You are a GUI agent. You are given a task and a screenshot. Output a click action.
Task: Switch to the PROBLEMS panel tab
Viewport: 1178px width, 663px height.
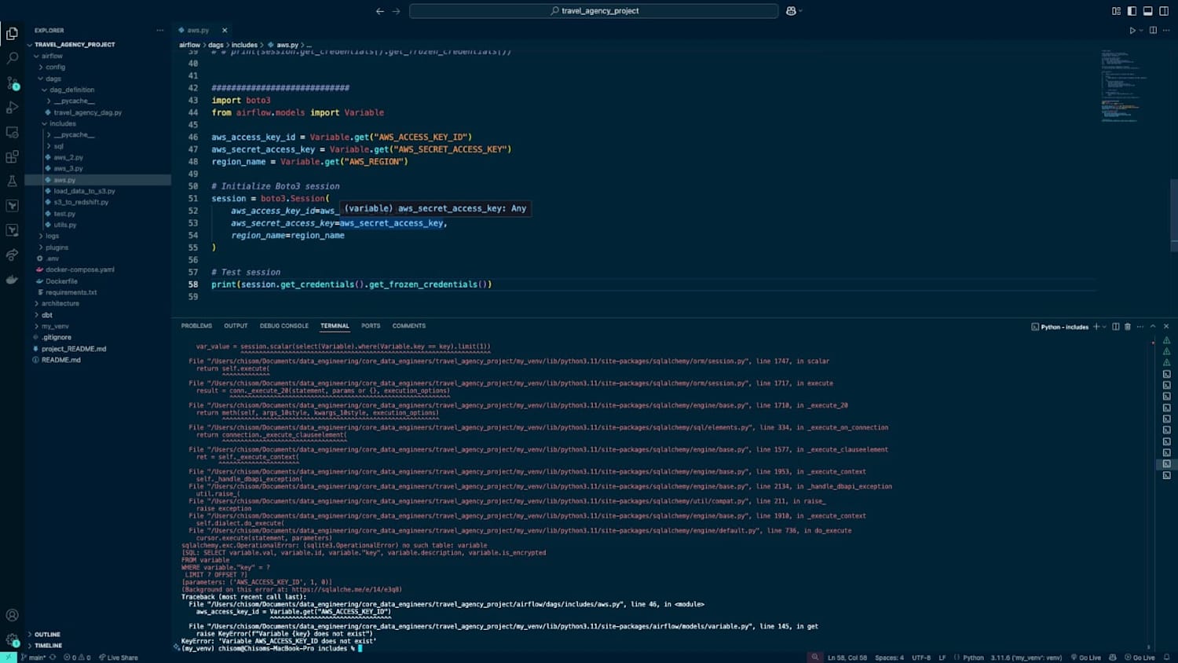[x=196, y=326]
